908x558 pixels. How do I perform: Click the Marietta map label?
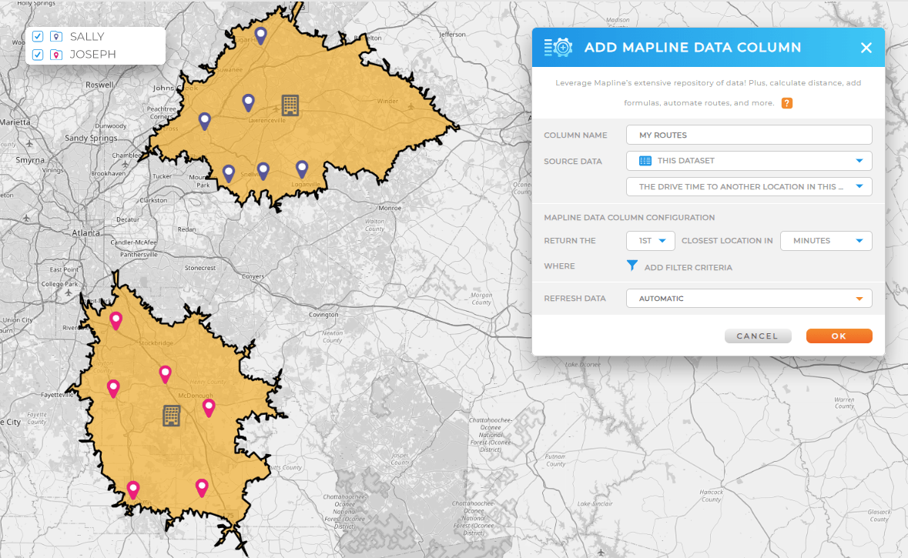(x=15, y=122)
